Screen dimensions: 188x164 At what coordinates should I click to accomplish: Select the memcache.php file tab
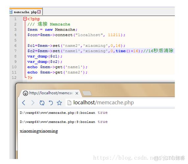pyautogui.click(x=26, y=11)
